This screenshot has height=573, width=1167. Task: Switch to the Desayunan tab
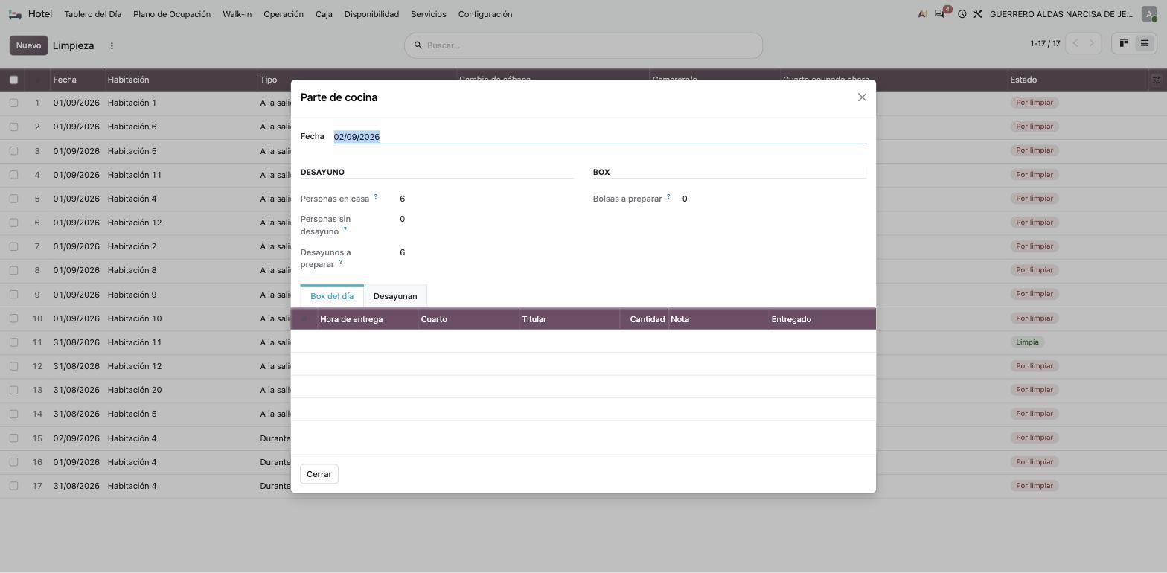point(395,296)
